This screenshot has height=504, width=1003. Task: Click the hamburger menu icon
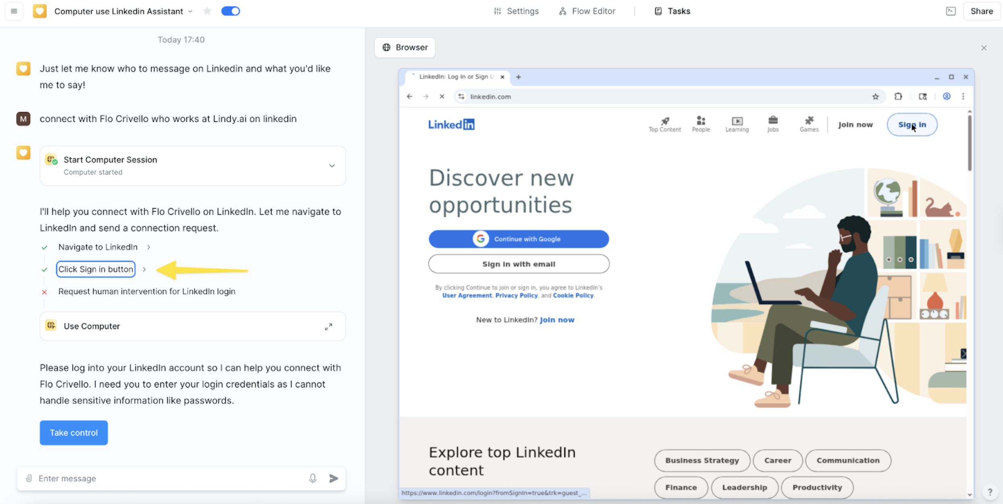click(14, 11)
